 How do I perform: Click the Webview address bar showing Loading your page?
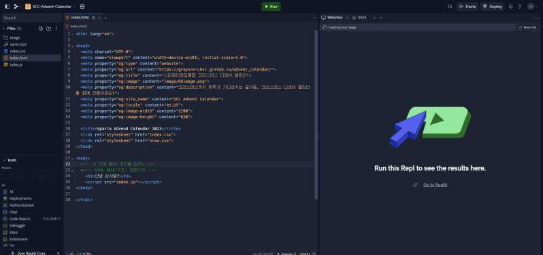(417, 27)
